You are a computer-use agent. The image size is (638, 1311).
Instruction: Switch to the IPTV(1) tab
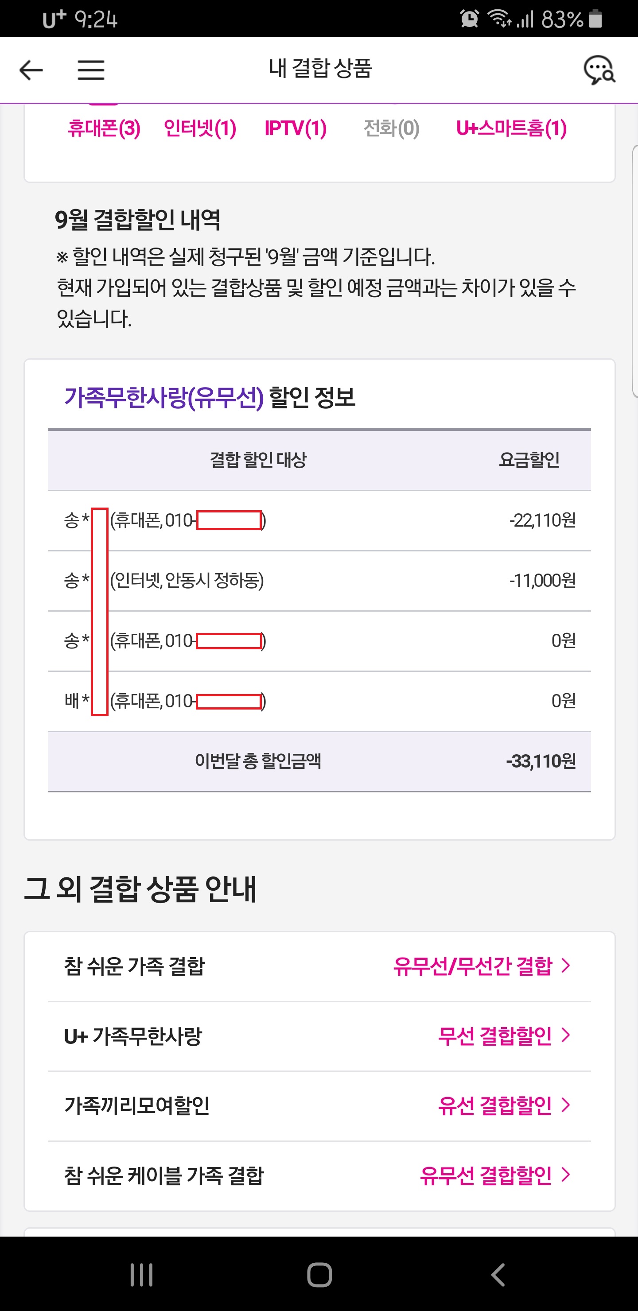tap(296, 128)
